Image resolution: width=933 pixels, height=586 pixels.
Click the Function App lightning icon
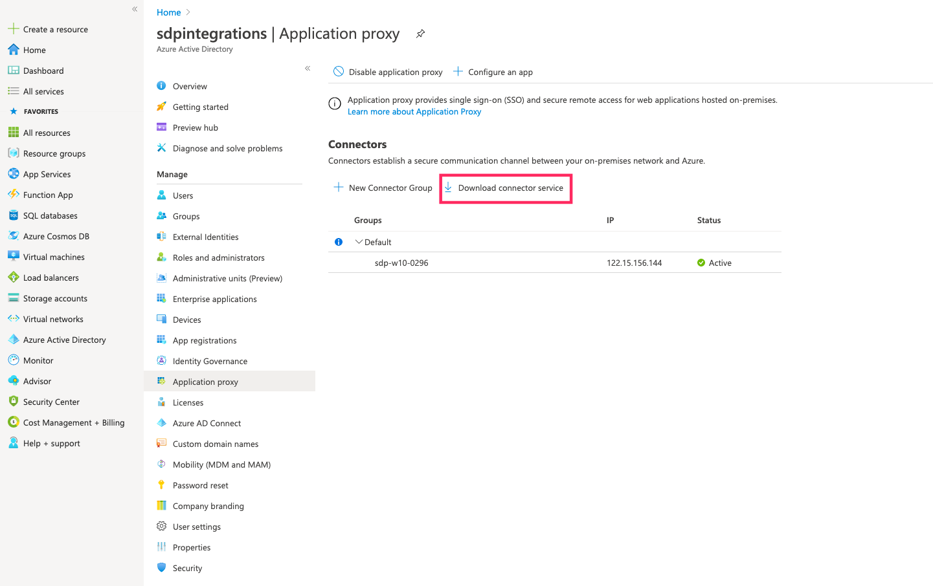pyautogui.click(x=13, y=195)
